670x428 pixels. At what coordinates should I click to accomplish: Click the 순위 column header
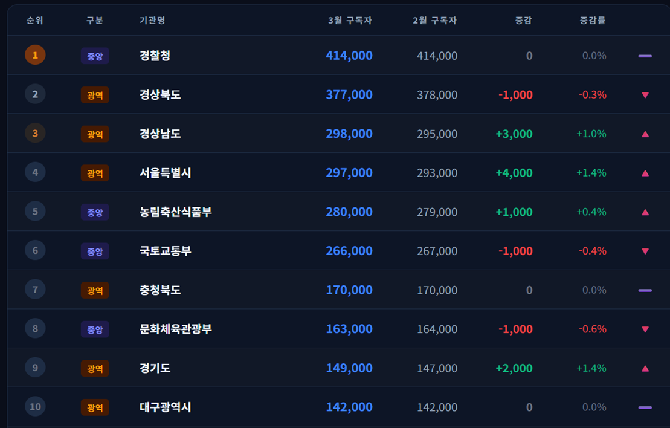pos(35,21)
